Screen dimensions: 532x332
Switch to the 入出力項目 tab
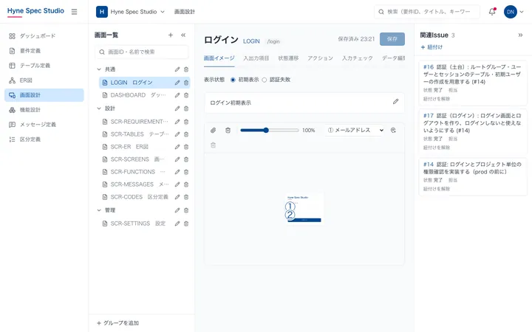(256, 58)
